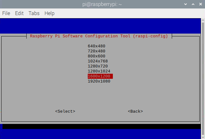Select the 720x480 resolution option
The image size is (205, 139).
click(97, 51)
